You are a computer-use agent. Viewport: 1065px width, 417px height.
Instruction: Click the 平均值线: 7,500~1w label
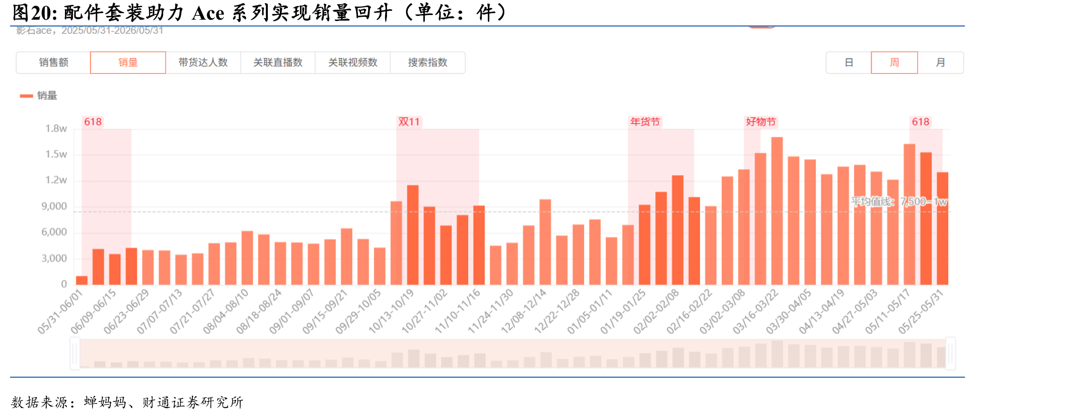click(899, 202)
